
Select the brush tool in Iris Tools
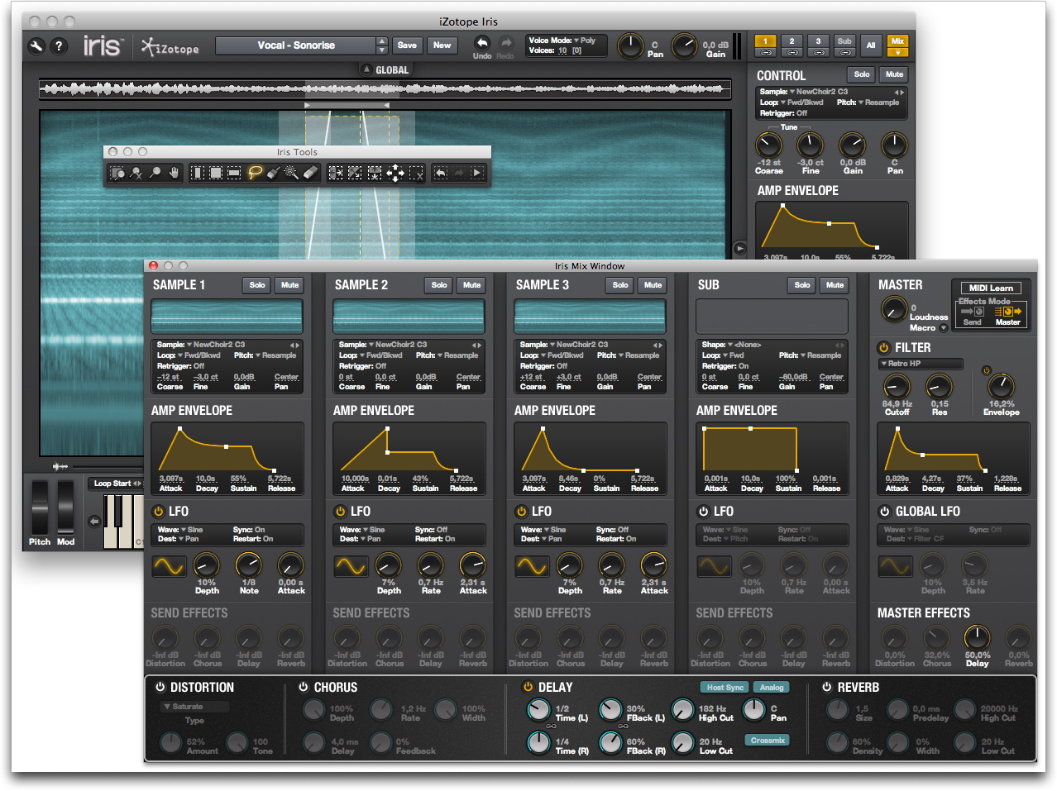[274, 173]
